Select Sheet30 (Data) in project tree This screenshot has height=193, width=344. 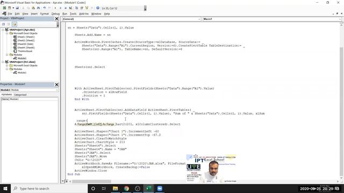coord(25,44)
